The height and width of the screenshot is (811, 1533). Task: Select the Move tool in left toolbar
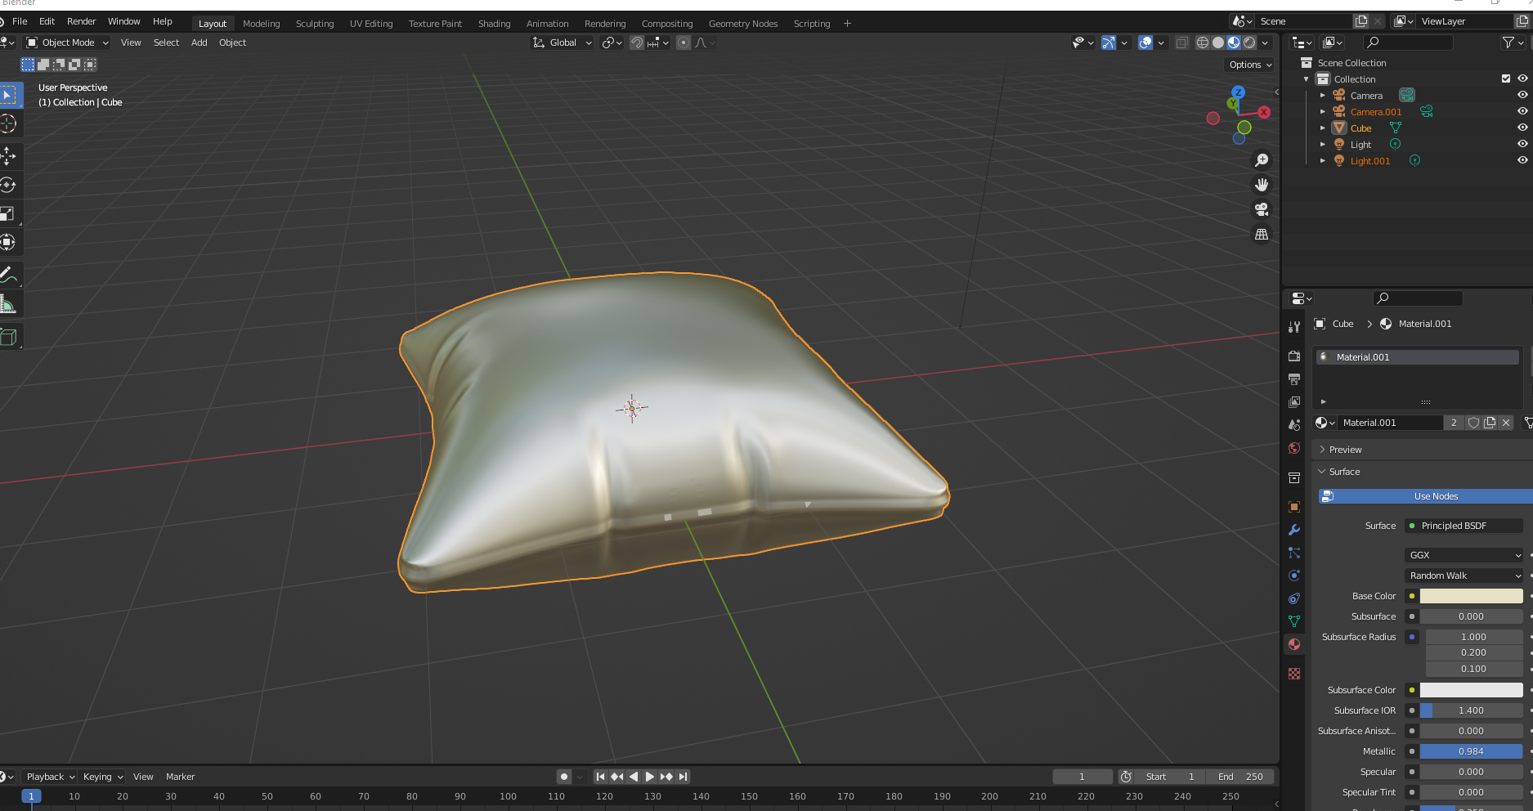coord(8,155)
